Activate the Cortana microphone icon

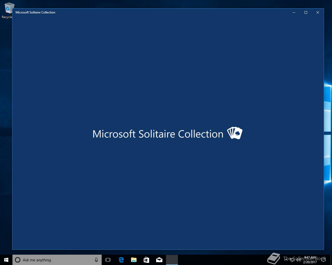point(96,260)
